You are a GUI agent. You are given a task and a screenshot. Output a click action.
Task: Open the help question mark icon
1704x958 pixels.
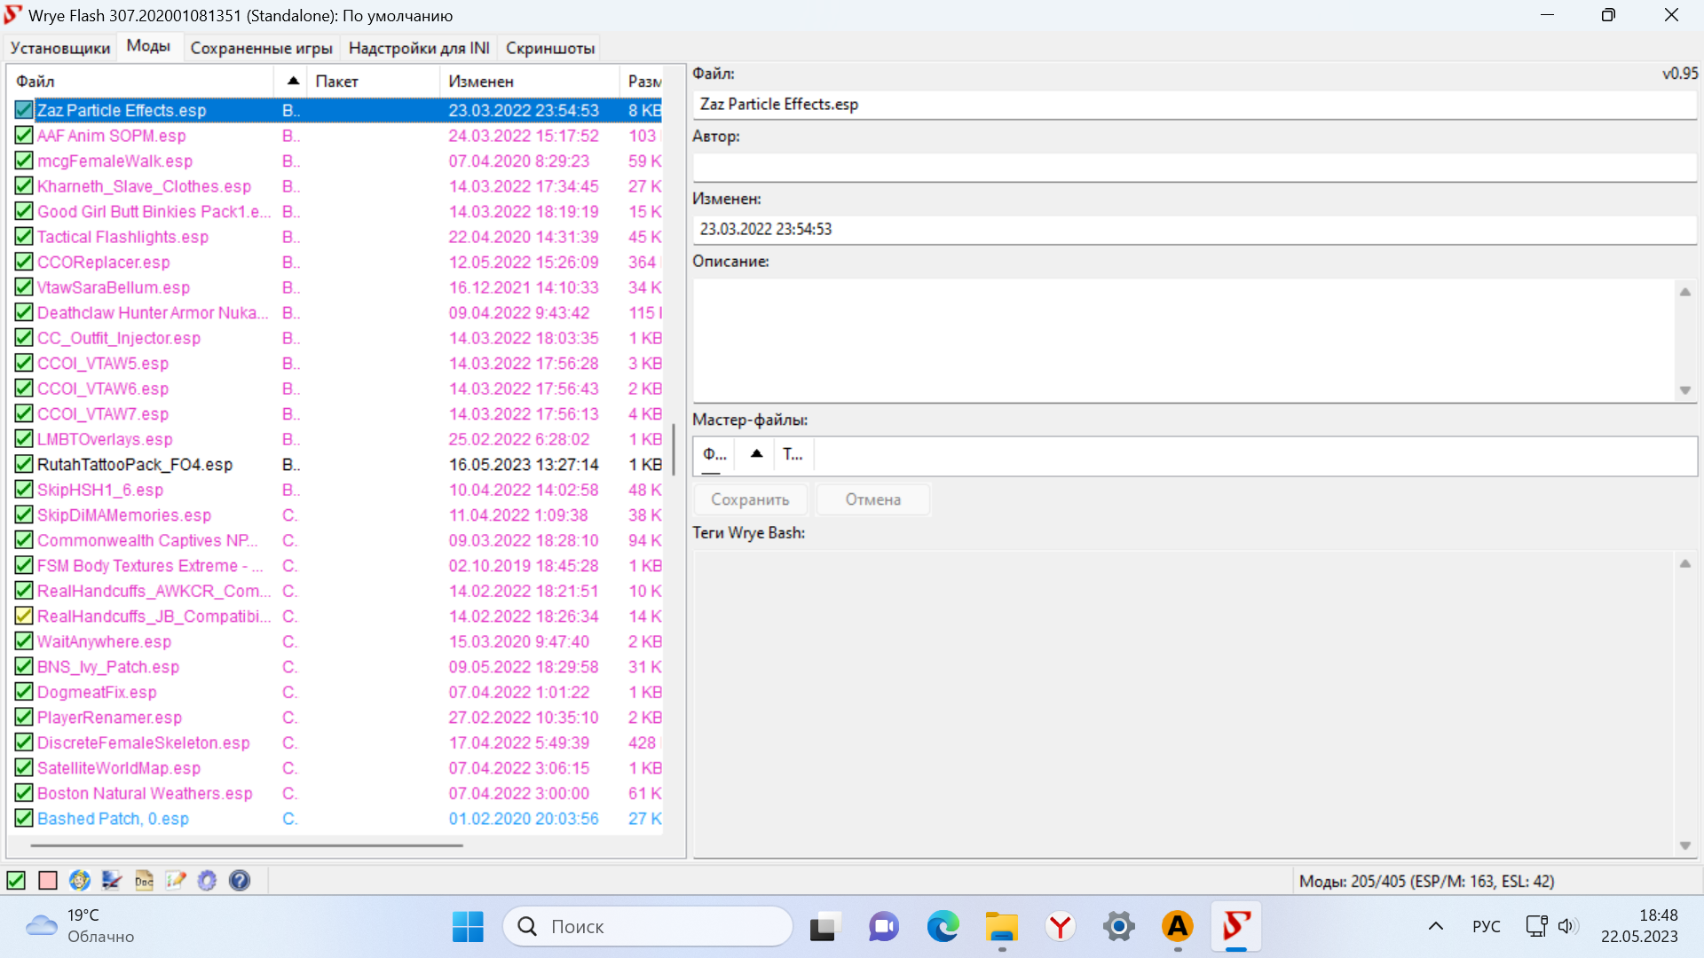(240, 880)
